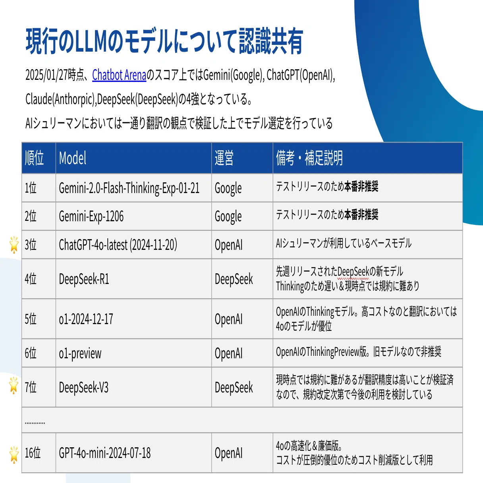
Task: Select the 1位 rank cell
Action: pyautogui.click(x=39, y=188)
